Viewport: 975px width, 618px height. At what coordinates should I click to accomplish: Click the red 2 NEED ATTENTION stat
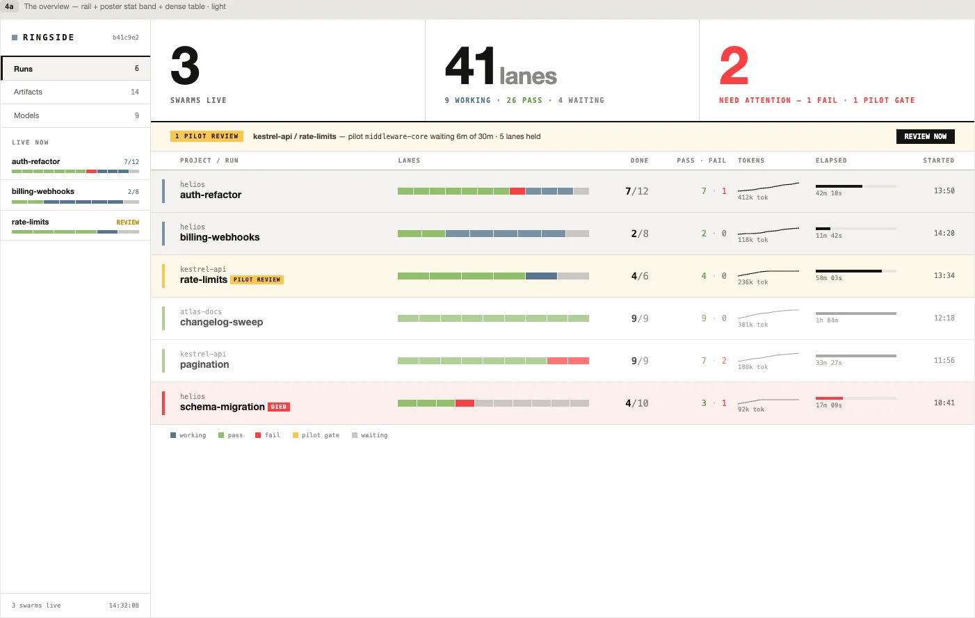pyautogui.click(x=837, y=71)
